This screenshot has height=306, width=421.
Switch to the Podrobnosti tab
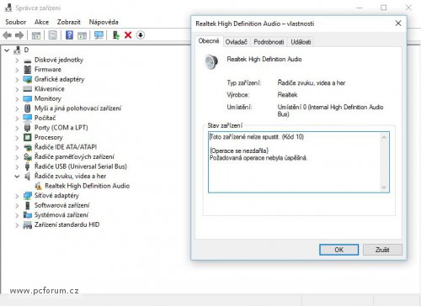(269, 42)
